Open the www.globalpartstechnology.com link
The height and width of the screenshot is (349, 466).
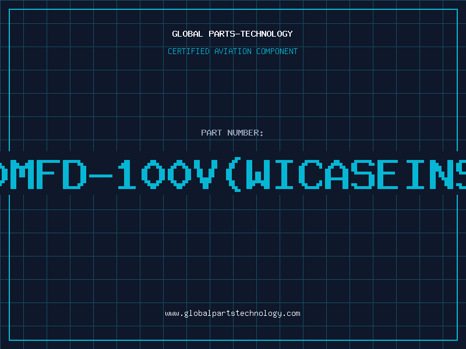click(x=232, y=314)
